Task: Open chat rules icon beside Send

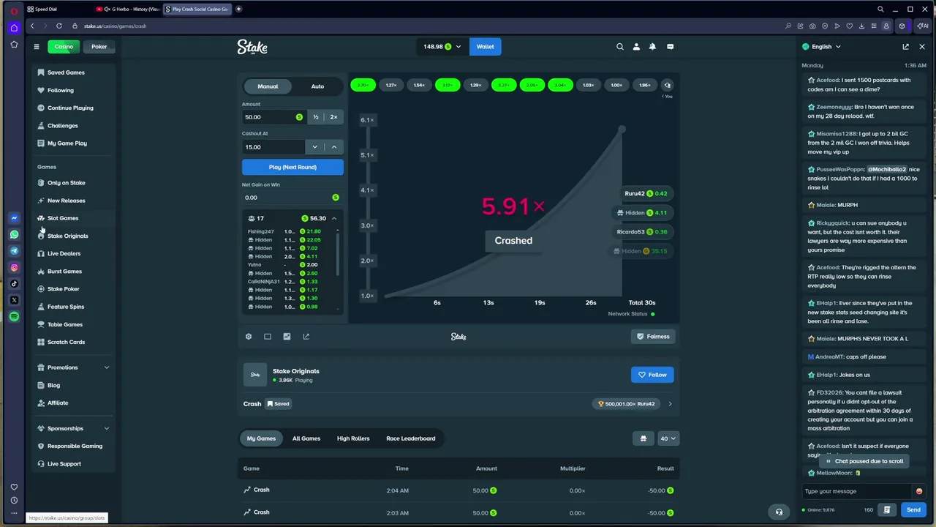Action: pos(887,509)
